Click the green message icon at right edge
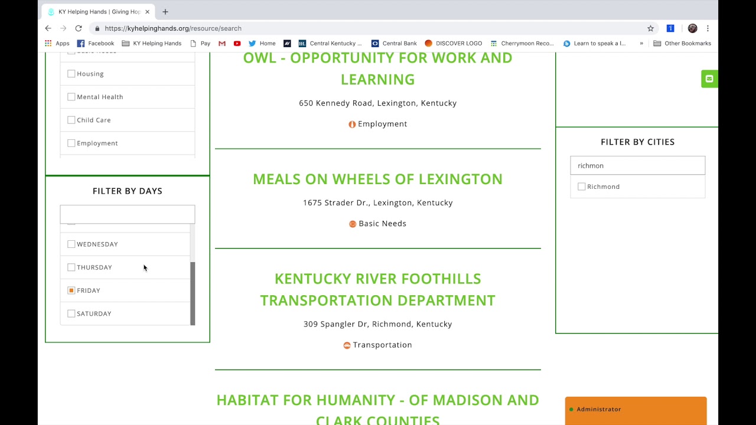Screen dimensions: 756x425 point(709,79)
